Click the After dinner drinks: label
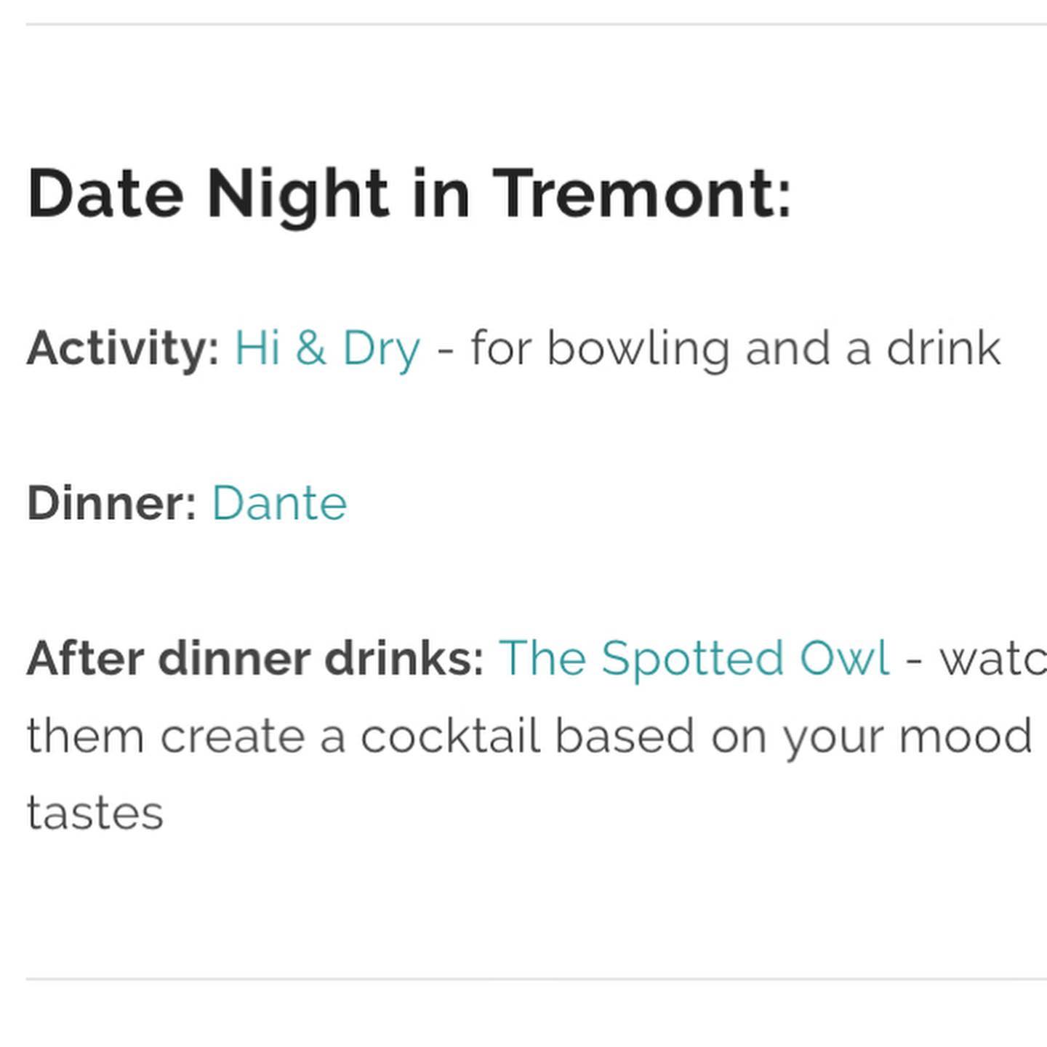The width and height of the screenshot is (1047, 1047). tap(255, 659)
